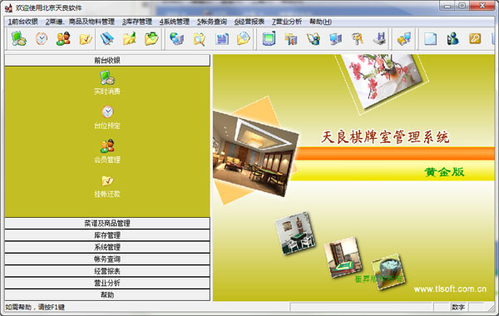Screen dimensions: 499x316
Task: Click the clock icon in the toolbar
Action: click(x=42, y=39)
